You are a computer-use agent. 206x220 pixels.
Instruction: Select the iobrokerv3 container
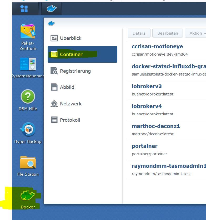coord(167,90)
